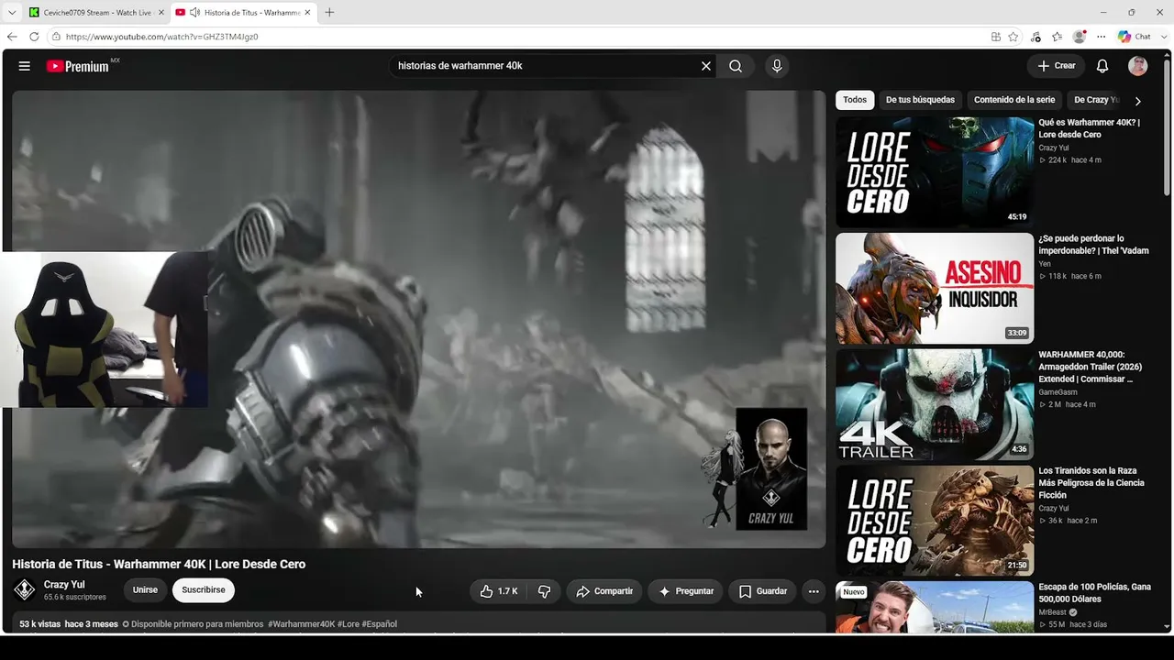The image size is (1174, 660).
Task: Open the browser profile avatar
Action: tap(1080, 37)
